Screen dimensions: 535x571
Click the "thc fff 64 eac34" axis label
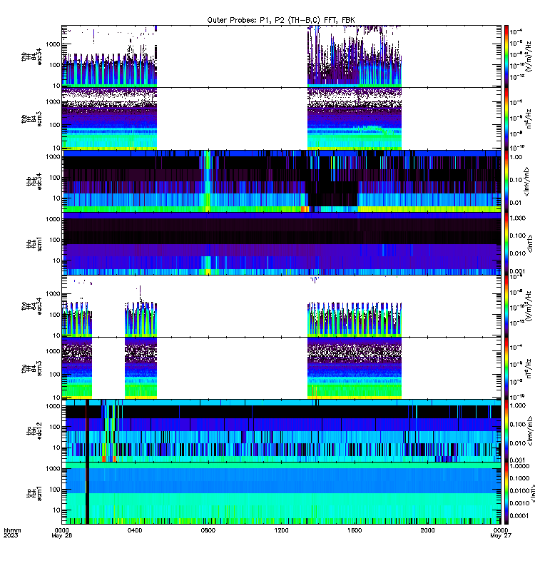coord(31,306)
